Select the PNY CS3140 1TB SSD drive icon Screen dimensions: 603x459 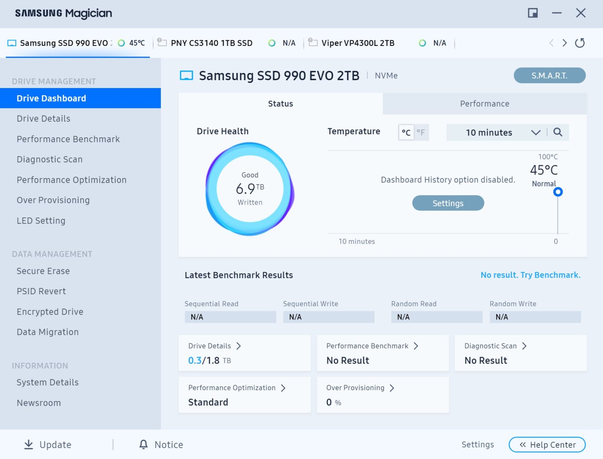[162, 43]
